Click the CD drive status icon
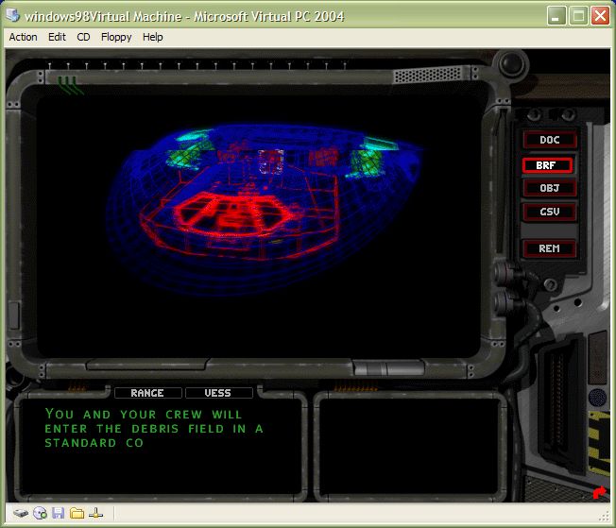Image resolution: width=616 pixels, height=528 pixels. [x=40, y=513]
